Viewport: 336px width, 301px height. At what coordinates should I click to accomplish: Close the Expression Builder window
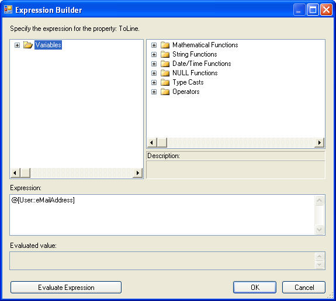(x=326, y=10)
